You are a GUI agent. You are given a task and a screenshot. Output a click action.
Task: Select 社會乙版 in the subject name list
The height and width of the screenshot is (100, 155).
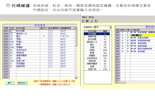tap(97, 69)
